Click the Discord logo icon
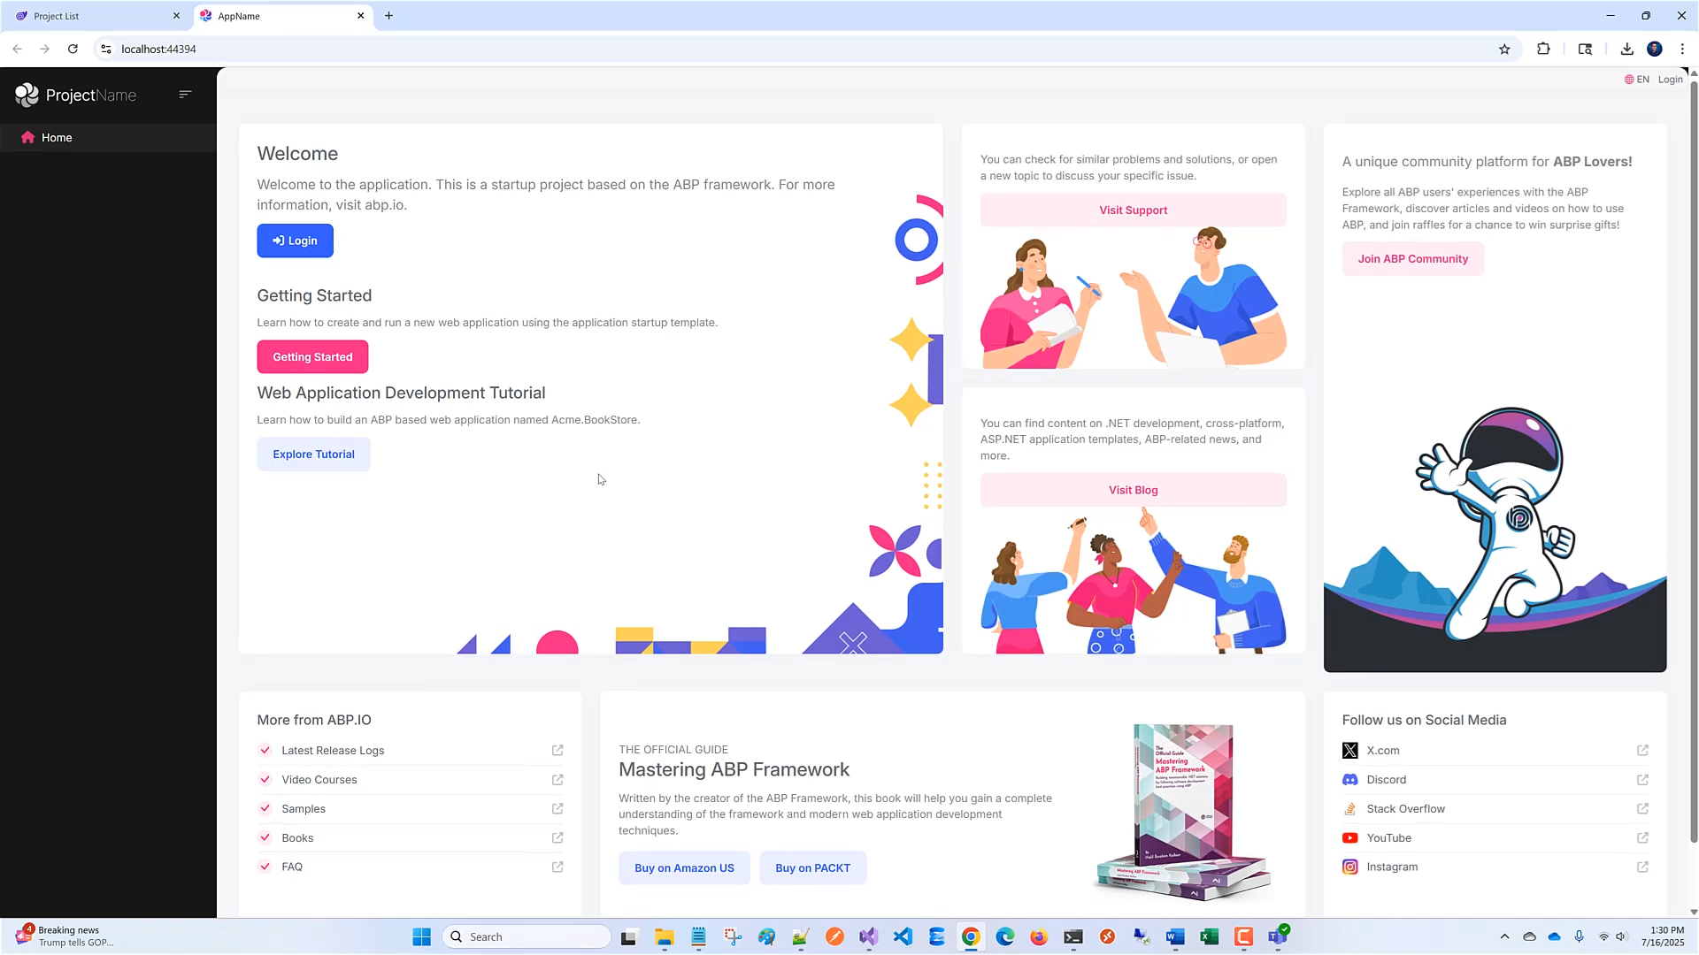The image size is (1699, 955). (x=1349, y=780)
